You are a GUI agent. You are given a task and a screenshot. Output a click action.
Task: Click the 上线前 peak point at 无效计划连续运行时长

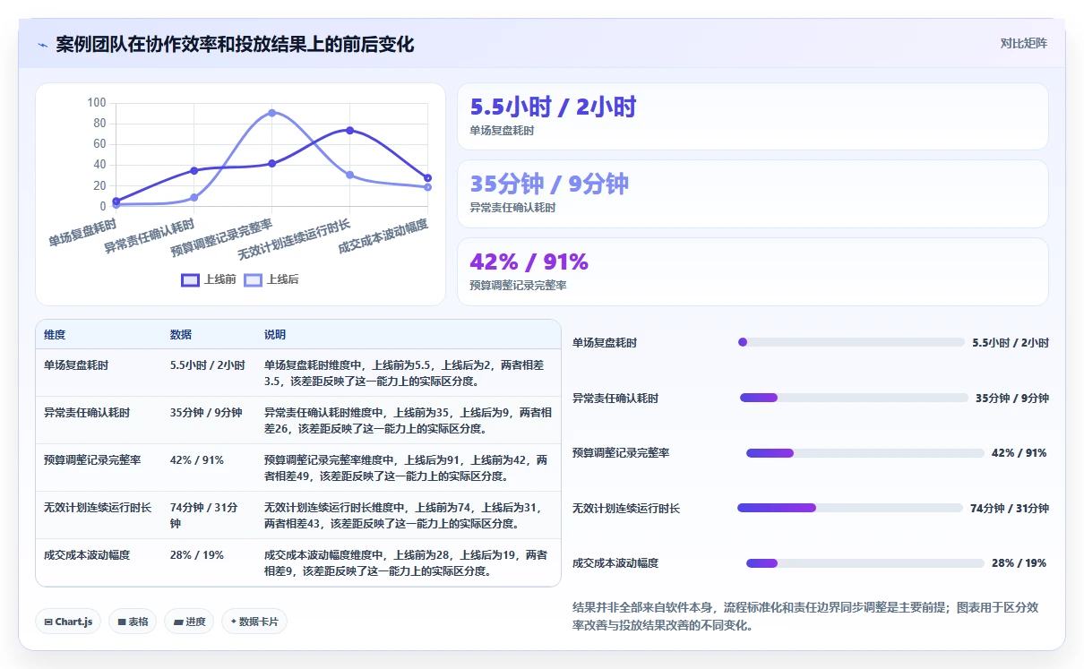[x=349, y=131]
